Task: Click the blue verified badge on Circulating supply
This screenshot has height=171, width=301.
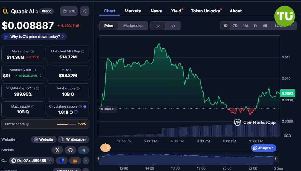Action: (x=85, y=106)
